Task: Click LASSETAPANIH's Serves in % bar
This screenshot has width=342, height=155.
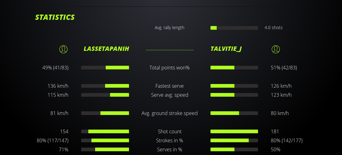Action: pos(105,149)
